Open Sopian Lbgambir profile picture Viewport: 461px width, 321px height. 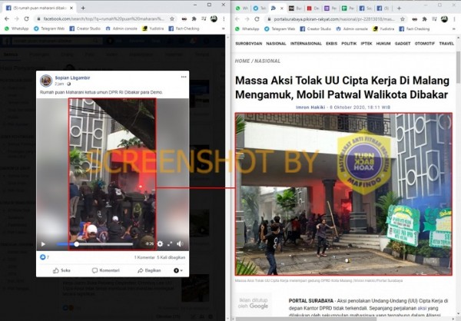pyautogui.click(x=46, y=80)
